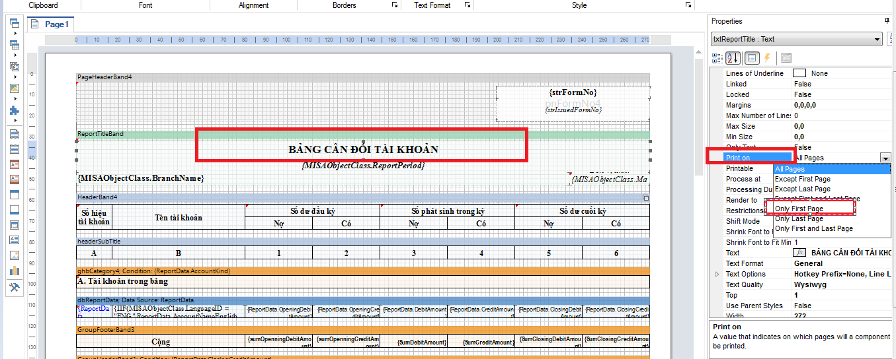Switch properties to categorized view
Image resolution: width=896 pixels, height=359 pixels.
tap(717, 57)
